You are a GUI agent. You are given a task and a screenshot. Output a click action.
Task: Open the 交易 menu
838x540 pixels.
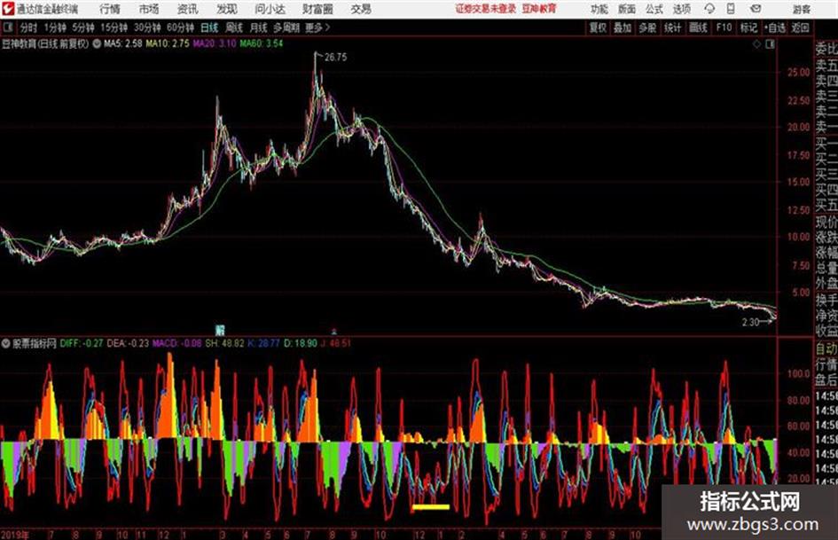[x=361, y=9]
